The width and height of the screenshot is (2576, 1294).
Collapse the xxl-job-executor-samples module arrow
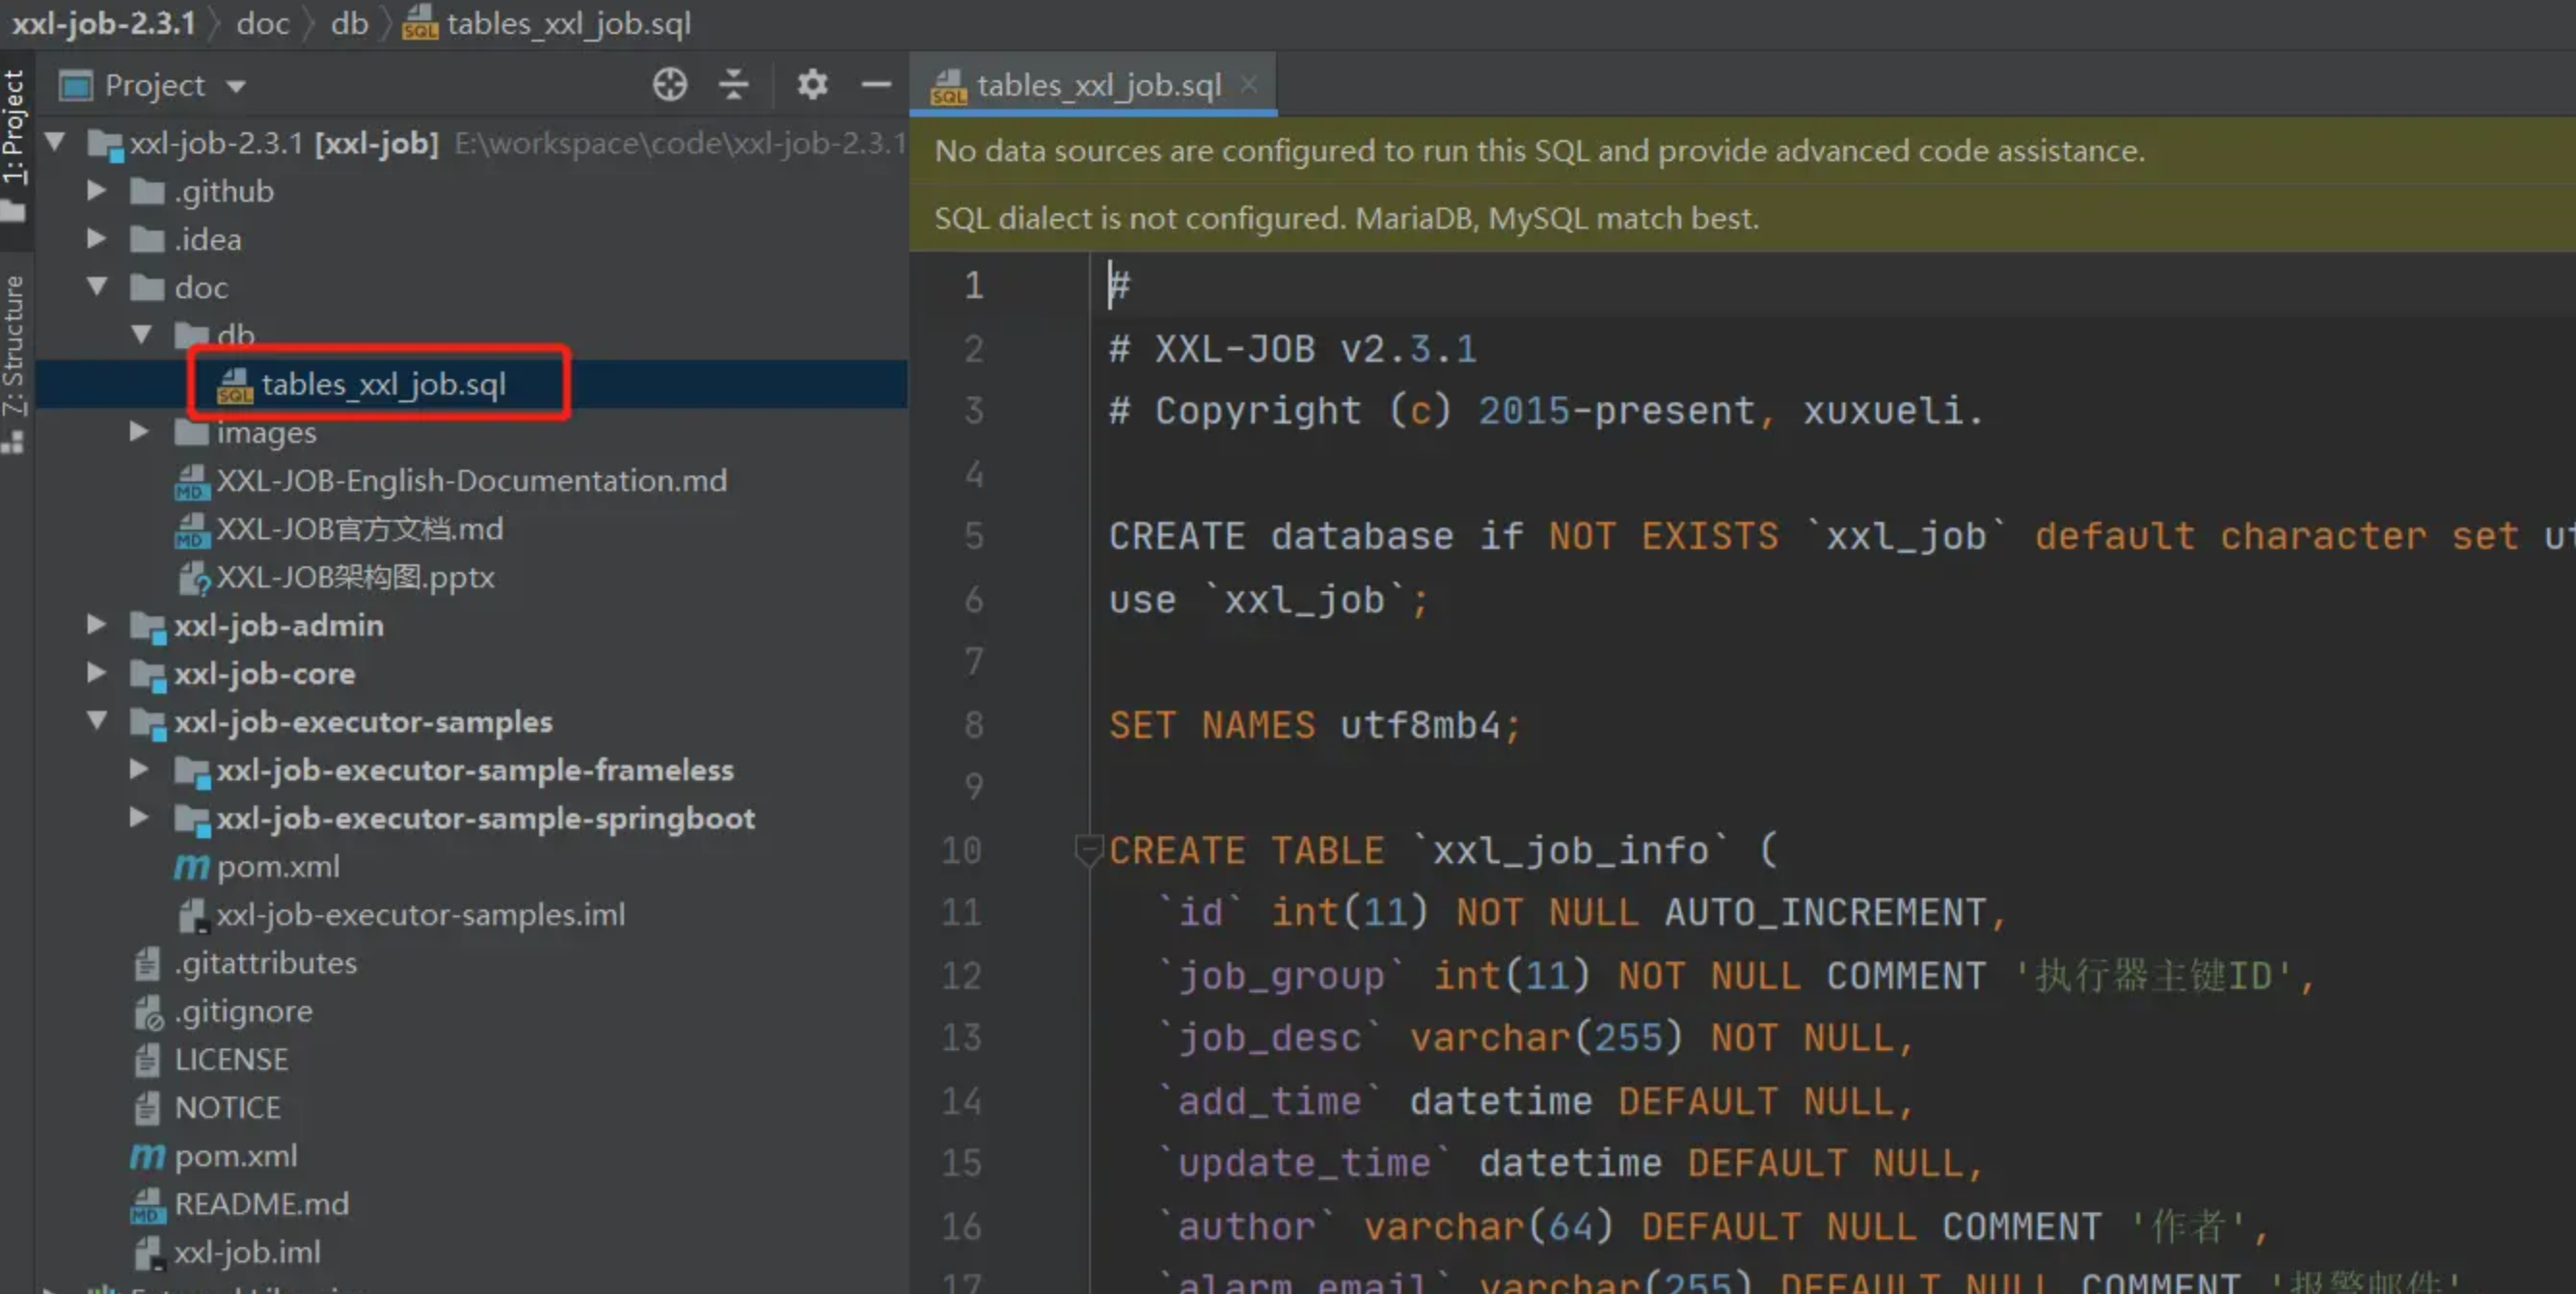click(97, 720)
